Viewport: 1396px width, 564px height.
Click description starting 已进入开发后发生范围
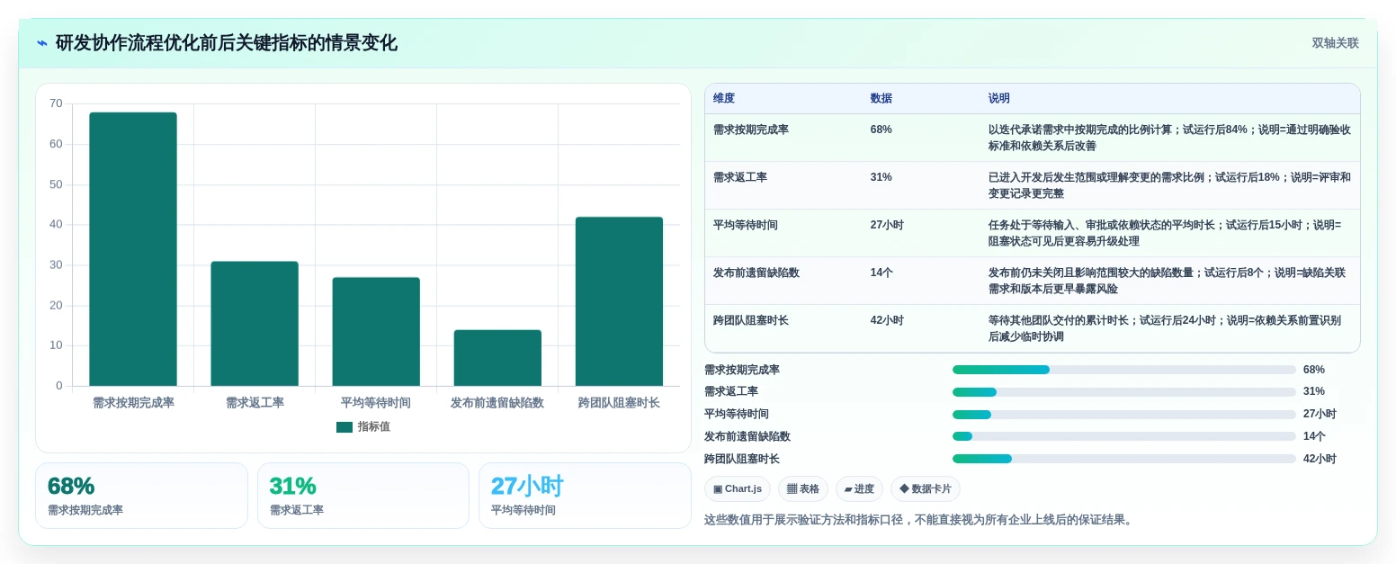pyautogui.click(x=1169, y=186)
